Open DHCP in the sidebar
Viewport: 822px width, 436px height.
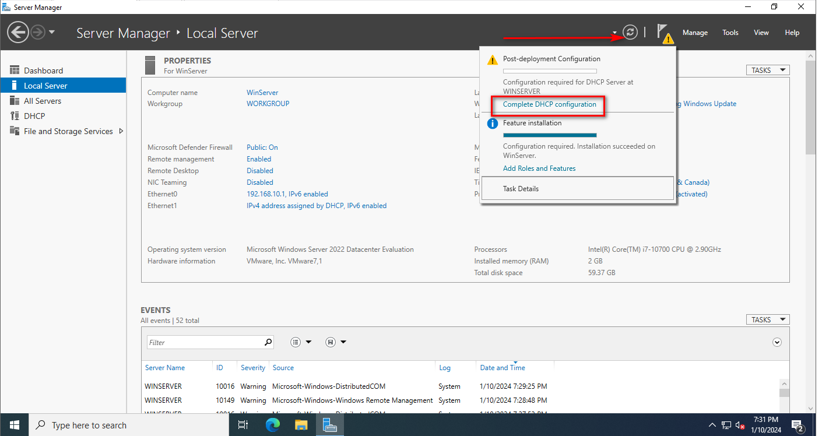tap(63, 116)
